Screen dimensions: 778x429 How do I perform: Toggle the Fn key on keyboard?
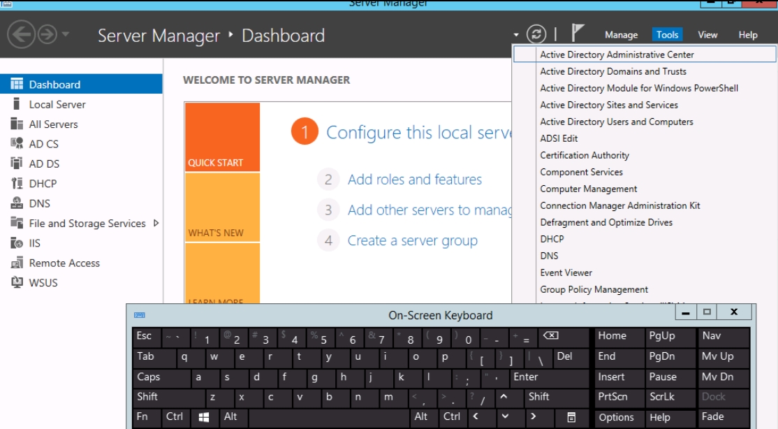[147, 417]
